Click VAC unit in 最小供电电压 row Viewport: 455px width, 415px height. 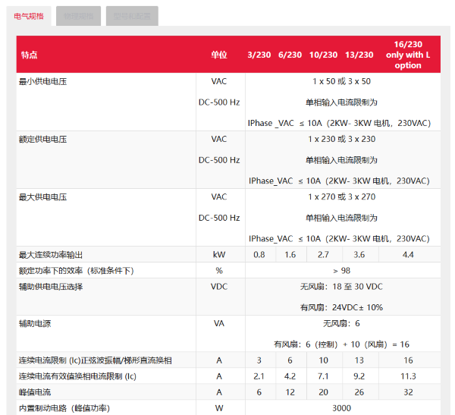pyautogui.click(x=219, y=81)
